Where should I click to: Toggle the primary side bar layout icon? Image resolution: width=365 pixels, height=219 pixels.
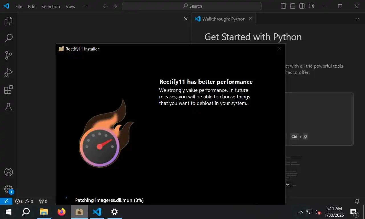click(x=283, y=6)
